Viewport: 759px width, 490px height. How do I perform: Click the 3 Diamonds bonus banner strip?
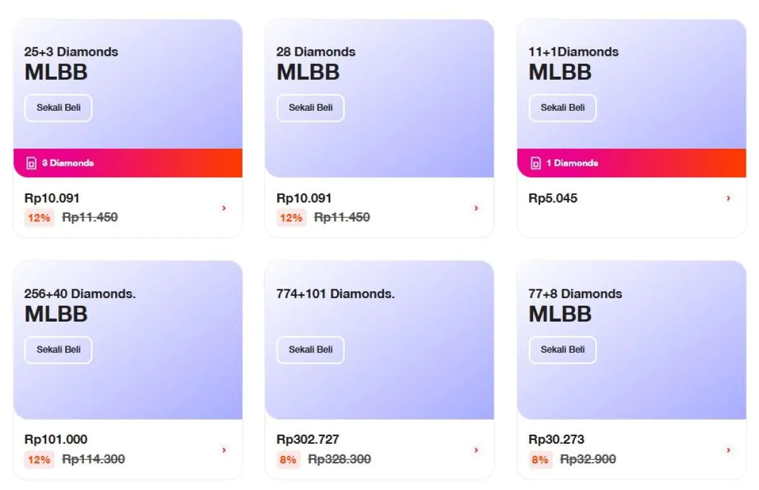pos(126,163)
